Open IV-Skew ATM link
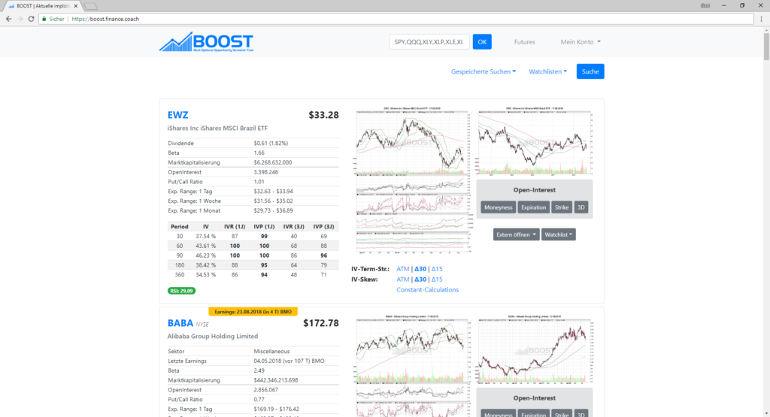770x417 pixels. click(403, 280)
